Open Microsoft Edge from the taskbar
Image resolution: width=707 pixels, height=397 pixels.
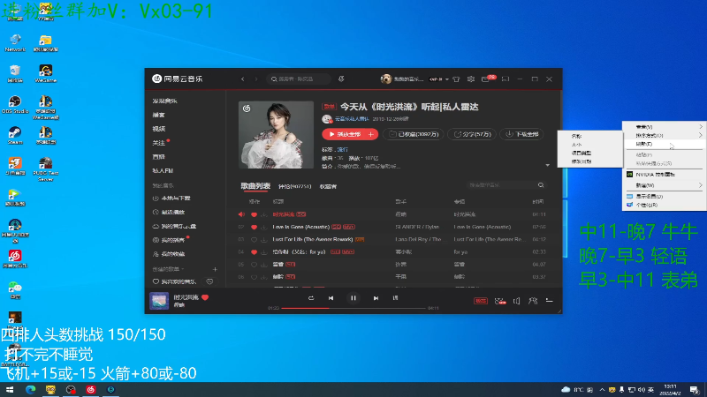(x=30, y=390)
